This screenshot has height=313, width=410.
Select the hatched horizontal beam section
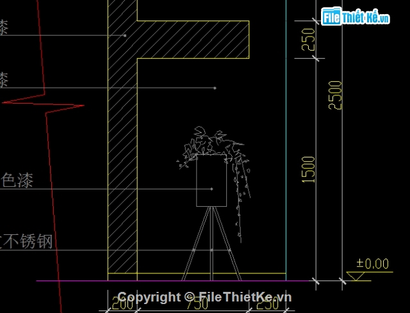[x=193, y=40]
